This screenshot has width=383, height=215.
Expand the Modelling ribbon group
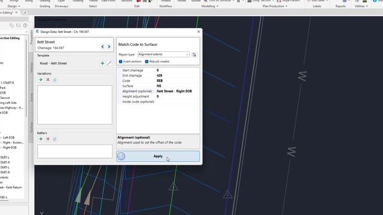tap(210, 6)
